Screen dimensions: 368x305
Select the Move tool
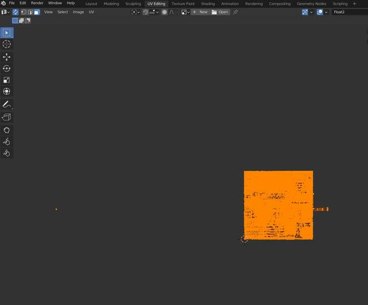(x=7, y=57)
